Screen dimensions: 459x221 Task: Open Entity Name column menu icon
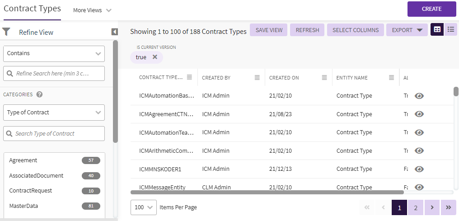[392, 78]
